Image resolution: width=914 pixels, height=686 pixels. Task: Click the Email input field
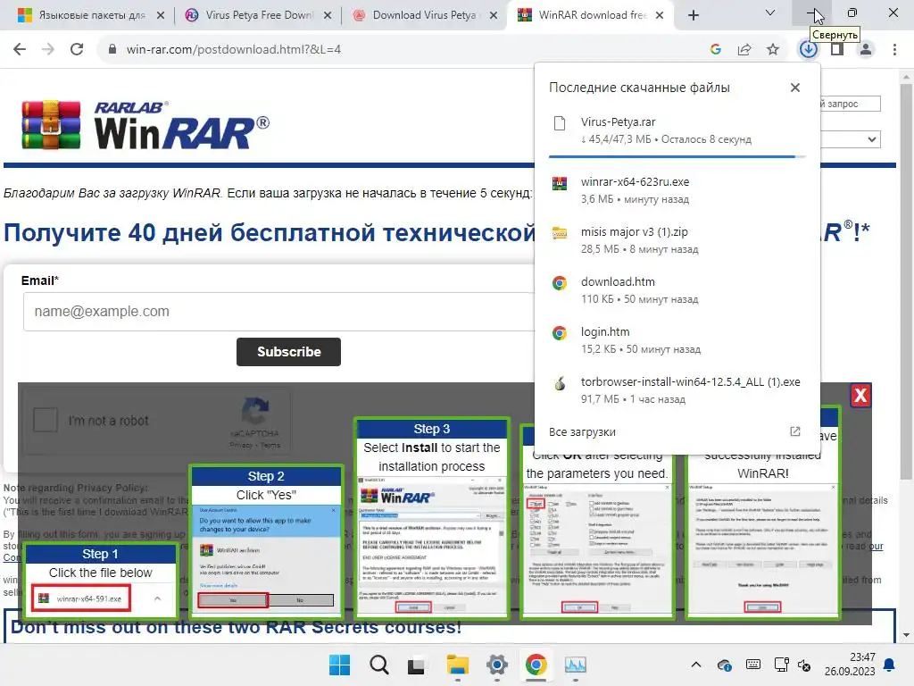coord(278,312)
